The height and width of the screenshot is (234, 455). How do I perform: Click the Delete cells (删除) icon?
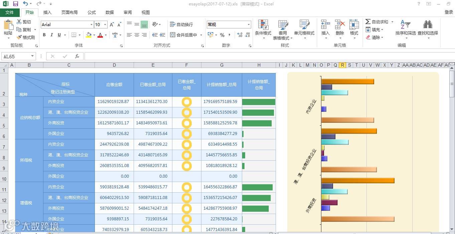pos(340,25)
